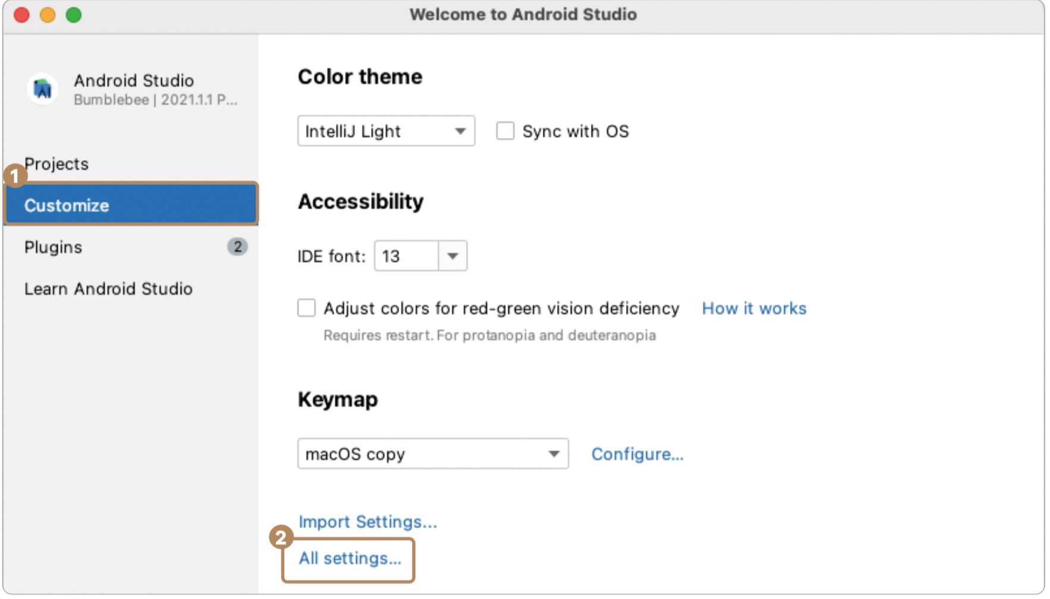
Task: Open the macOS copy keymap dropdown
Action: 433,454
